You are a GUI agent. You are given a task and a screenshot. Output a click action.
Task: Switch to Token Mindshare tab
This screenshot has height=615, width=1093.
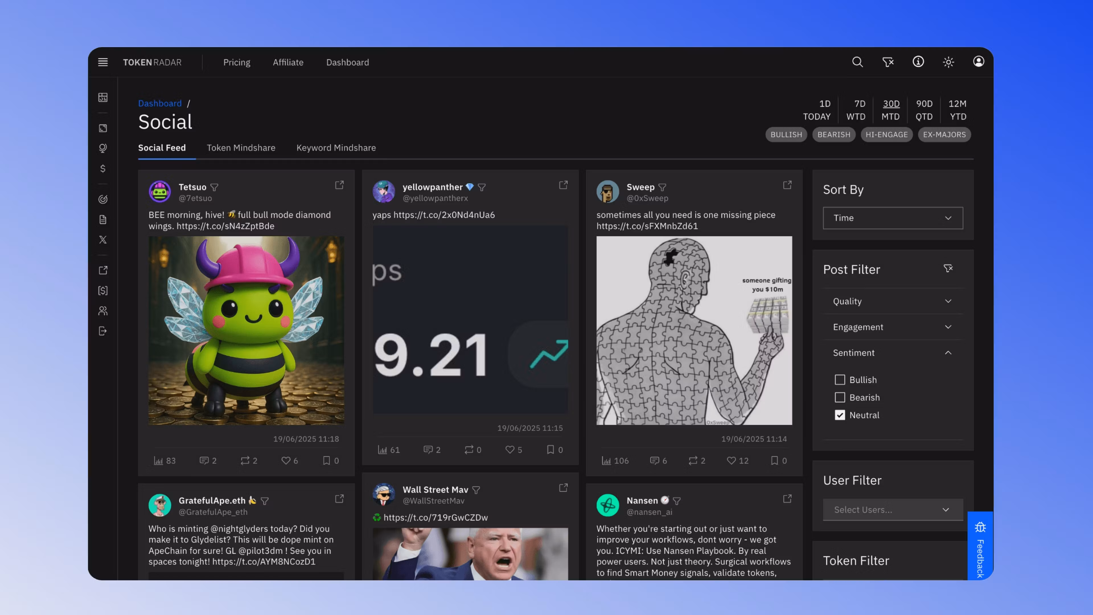[241, 148]
